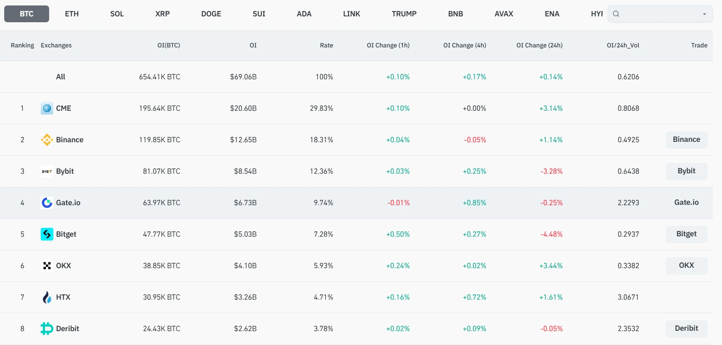Click the Deribit logo icon

coord(47,329)
